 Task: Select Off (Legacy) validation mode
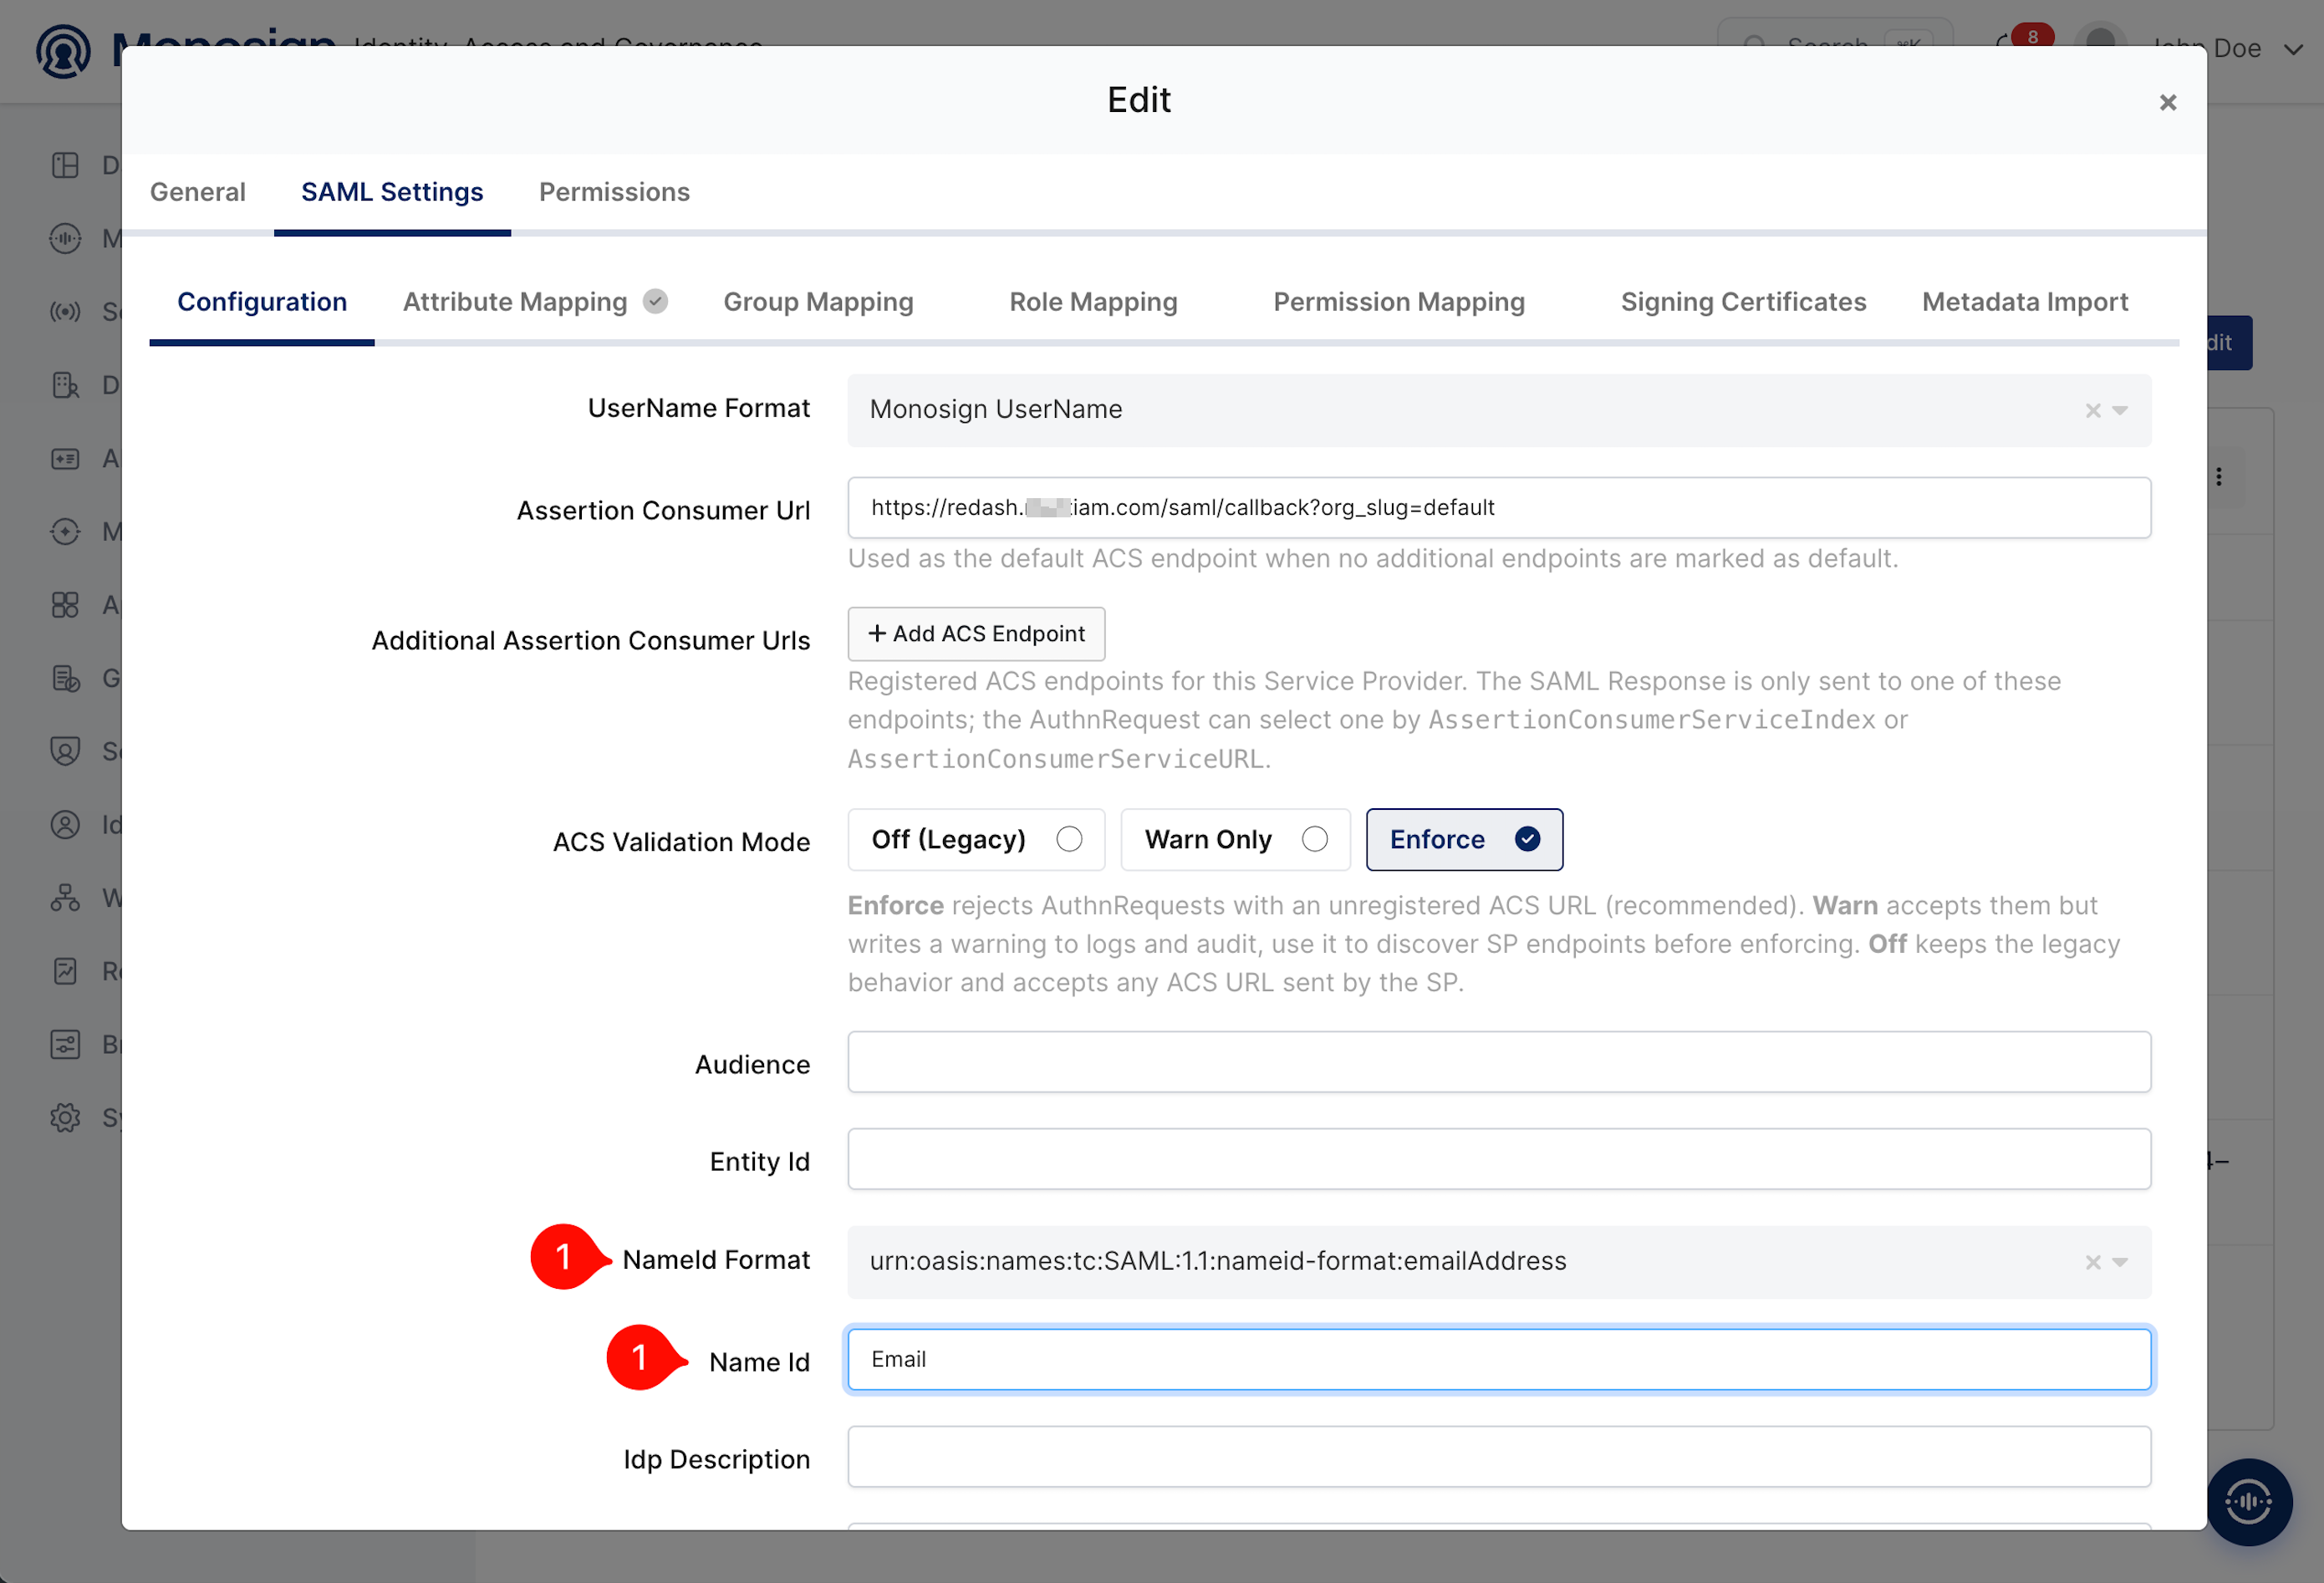976,839
